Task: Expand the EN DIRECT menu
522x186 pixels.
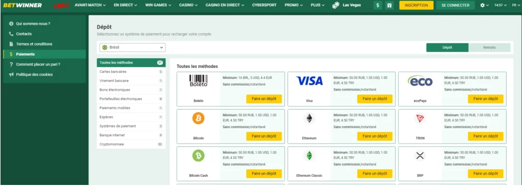Action: (126, 5)
